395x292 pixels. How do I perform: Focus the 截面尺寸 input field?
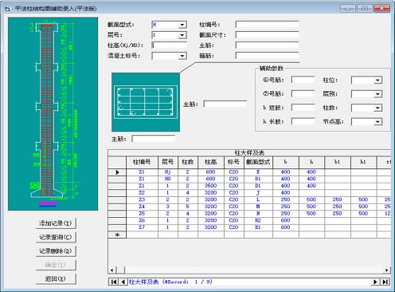click(267, 35)
